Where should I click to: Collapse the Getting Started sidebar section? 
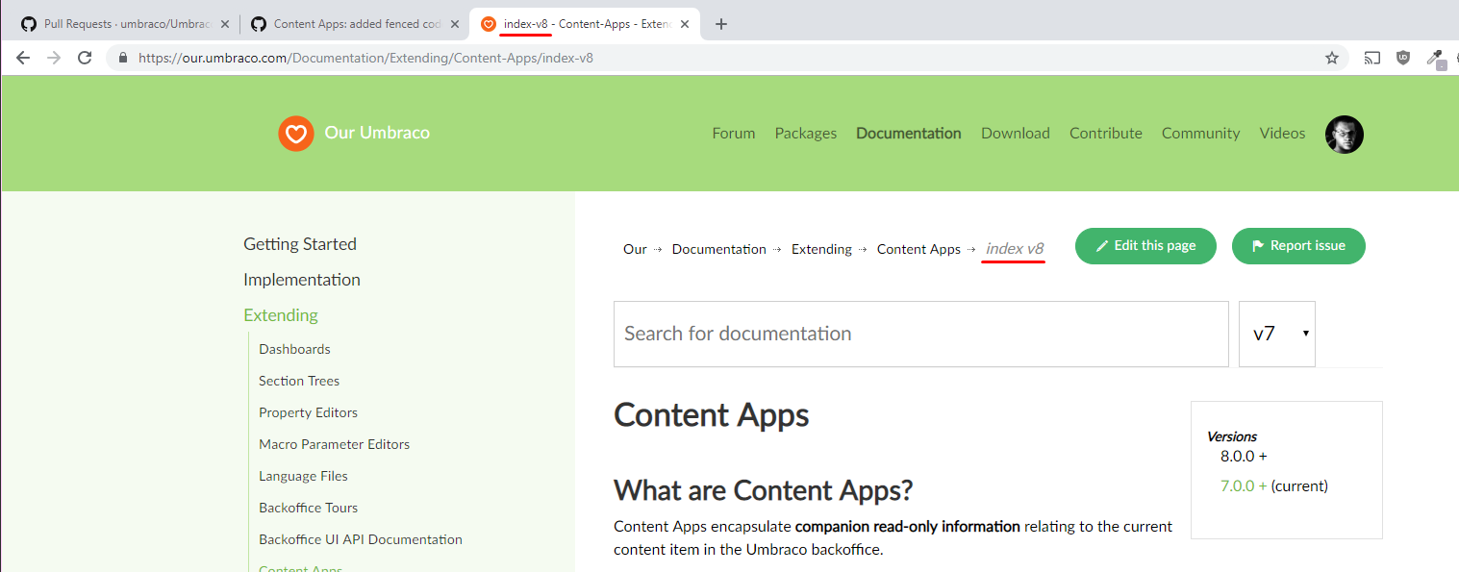pyautogui.click(x=299, y=243)
